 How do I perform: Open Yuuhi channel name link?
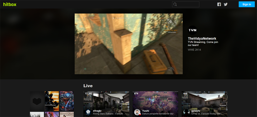click(x=145, y=111)
